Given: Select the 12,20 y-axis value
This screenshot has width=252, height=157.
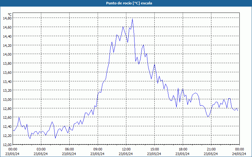Looking at the screenshot, I should point(7,136).
